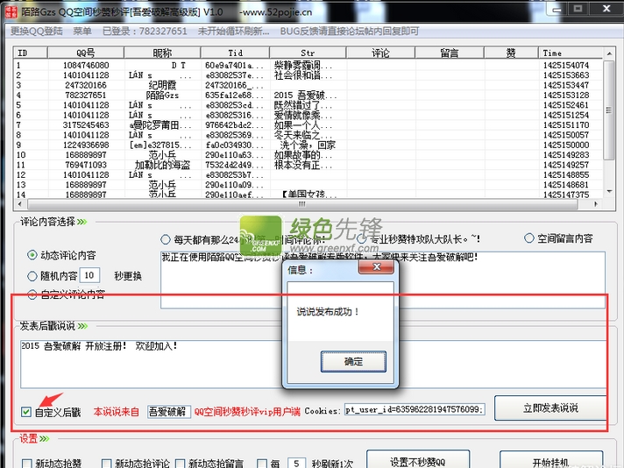Toggle 自定义后缀 checkbox

coord(26,412)
